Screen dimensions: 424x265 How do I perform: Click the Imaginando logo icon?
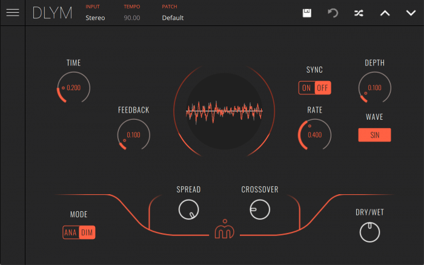coord(225,229)
